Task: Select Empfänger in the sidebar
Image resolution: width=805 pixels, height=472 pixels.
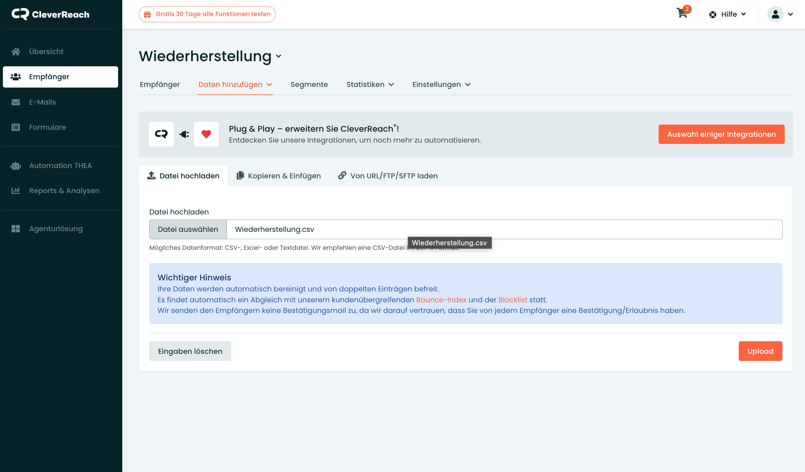Action: coord(60,77)
